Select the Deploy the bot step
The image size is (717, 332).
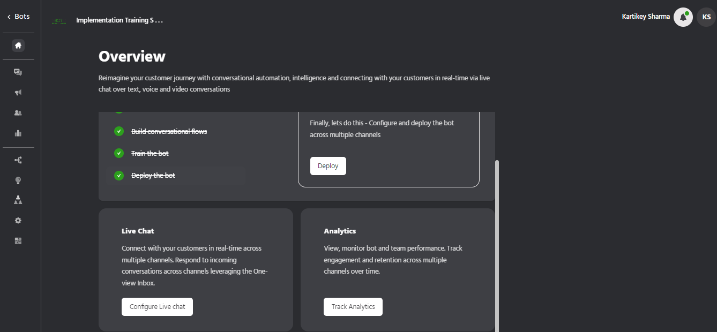coord(153,176)
